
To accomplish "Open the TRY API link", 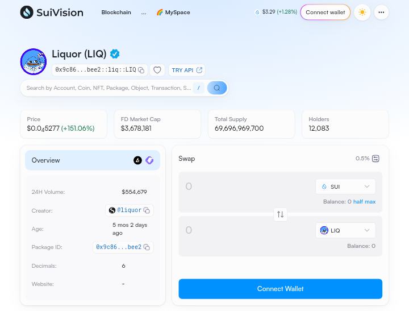I will [x=187, y=70].
